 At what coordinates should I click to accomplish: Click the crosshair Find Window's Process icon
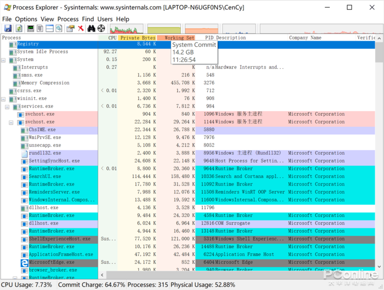pyautogui.click(x=101, y=29)
